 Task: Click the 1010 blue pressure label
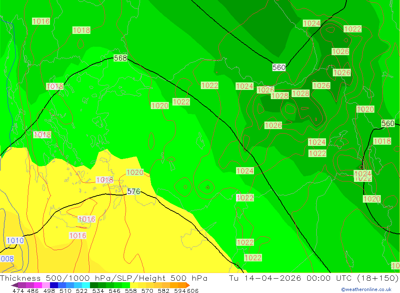[15, 241]
